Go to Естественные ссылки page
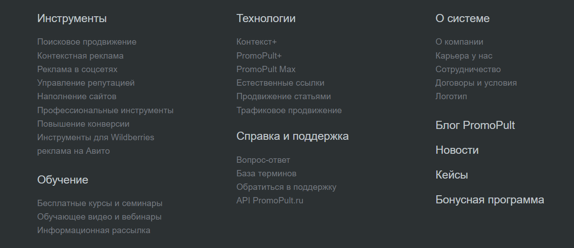Screen dimensions: 574x248 [280, 83]
